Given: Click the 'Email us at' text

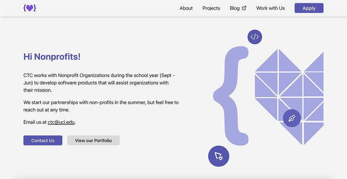Looking at the screenshot, I should 35,122.
